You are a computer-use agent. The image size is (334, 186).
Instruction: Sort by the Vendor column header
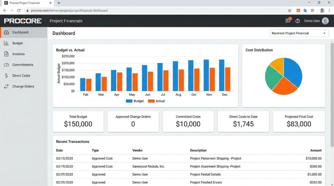[137, 150]
